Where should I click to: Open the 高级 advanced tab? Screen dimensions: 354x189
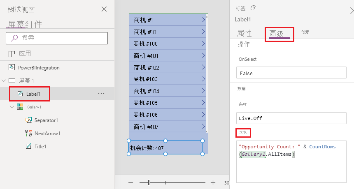pyautogui.click(x=277, y=34)
